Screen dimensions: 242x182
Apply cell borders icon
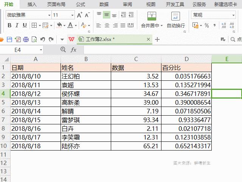pos(34,25)
